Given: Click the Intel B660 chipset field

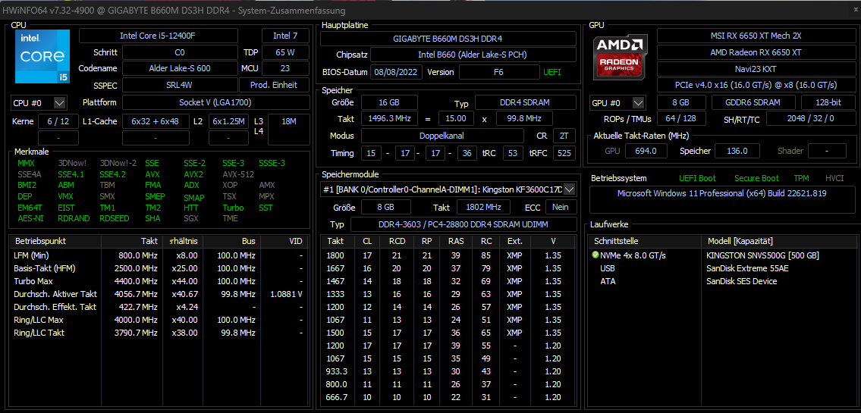Looking at the screenshot, I should (473, 55).
